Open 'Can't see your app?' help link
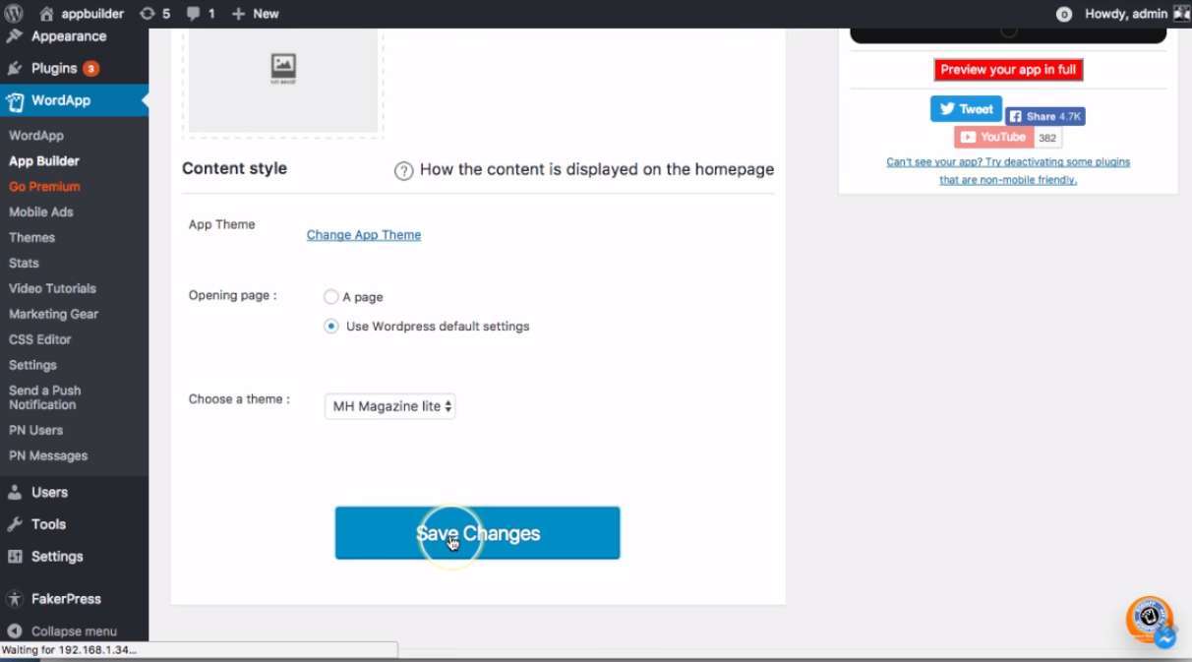The height and width of the screenshot is (662, 1192). 1008,171
